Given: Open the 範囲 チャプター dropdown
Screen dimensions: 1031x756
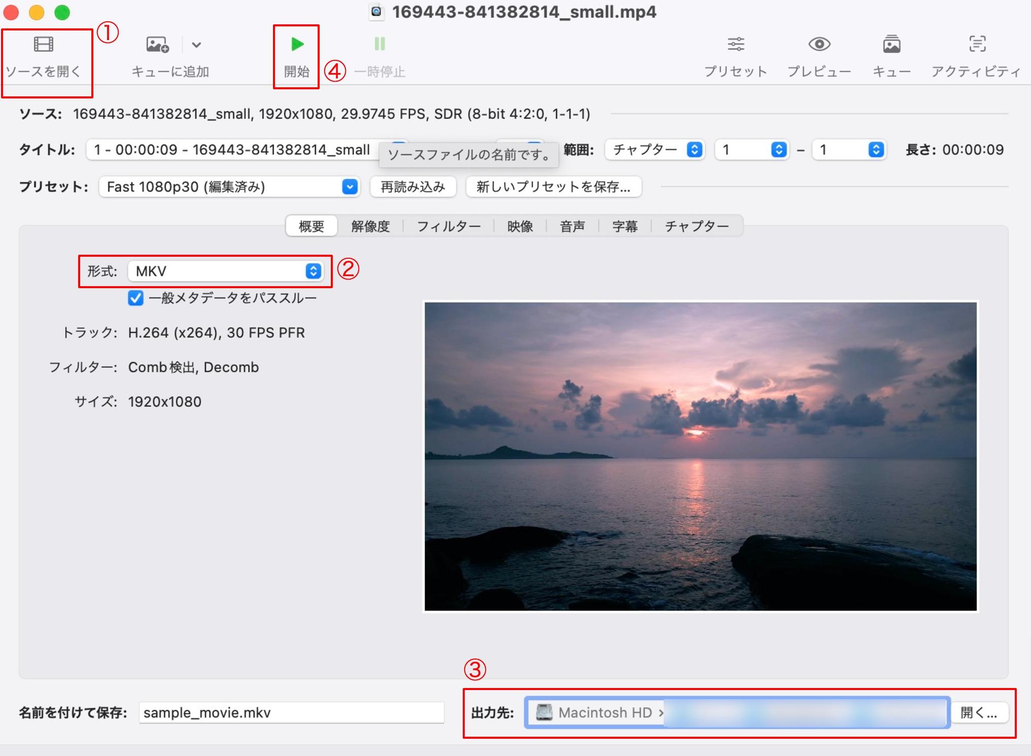Looking at the screenshot, I should pyautogui.click(x=655, y=150).
